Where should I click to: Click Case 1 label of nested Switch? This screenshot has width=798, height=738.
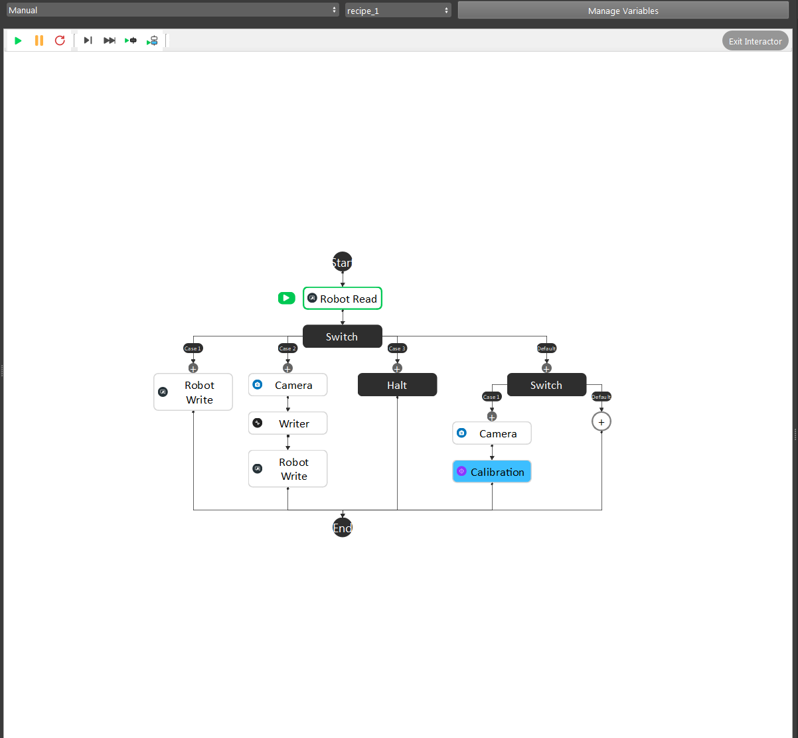coord(492,397)
